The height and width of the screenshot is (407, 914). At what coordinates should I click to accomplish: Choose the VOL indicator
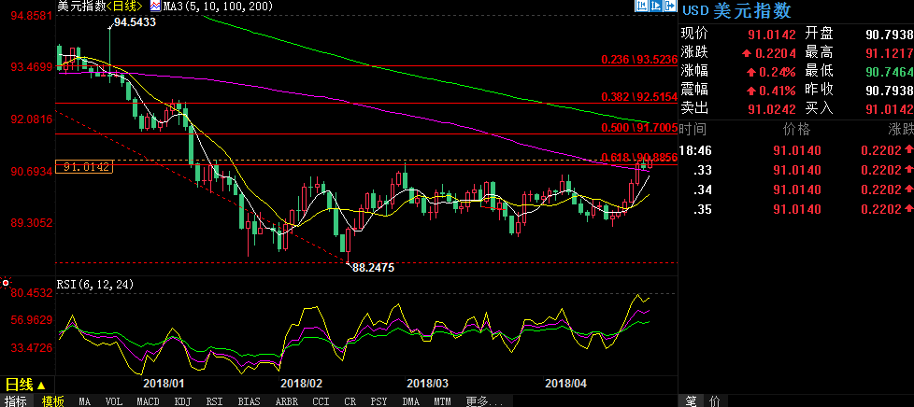tap(114, 400)
